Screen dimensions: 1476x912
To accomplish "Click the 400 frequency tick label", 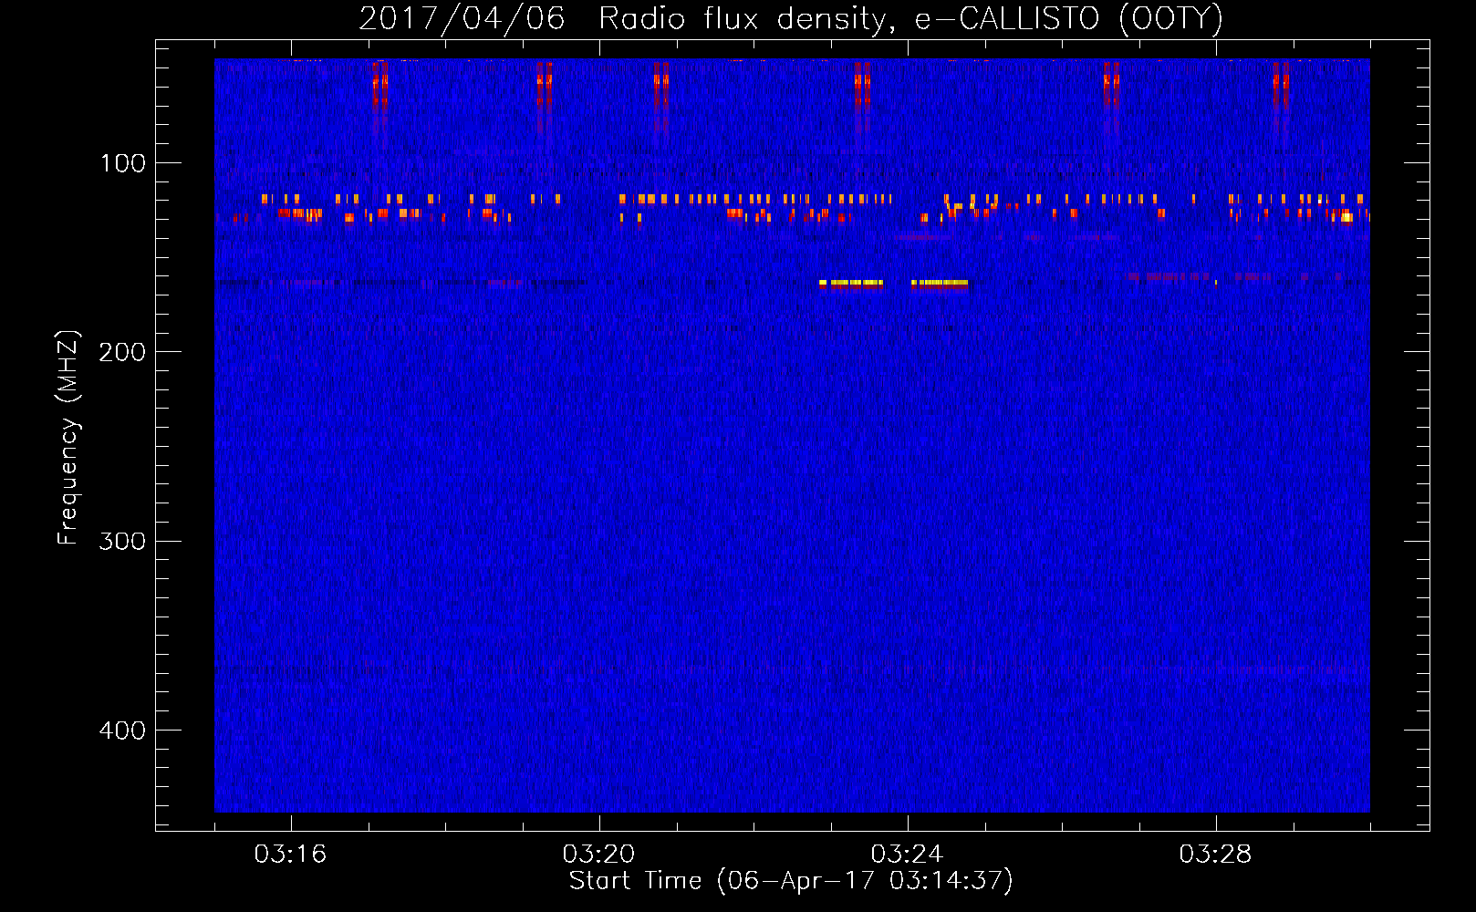I will 122,731.
